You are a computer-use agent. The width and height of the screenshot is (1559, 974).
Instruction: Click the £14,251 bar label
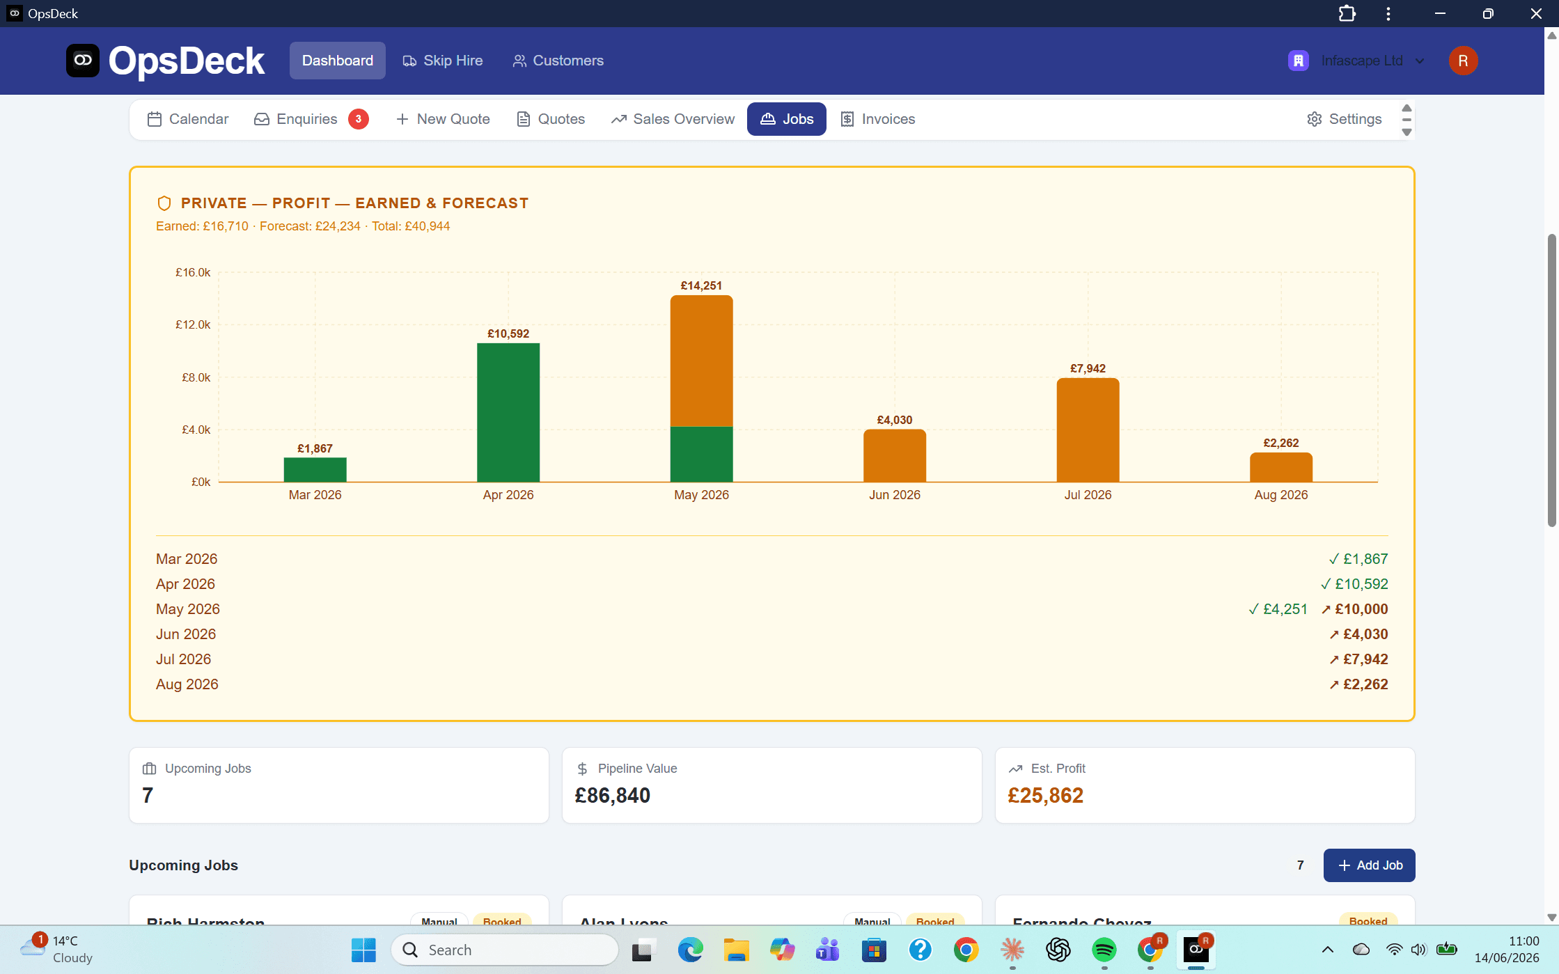coord(701,285)
